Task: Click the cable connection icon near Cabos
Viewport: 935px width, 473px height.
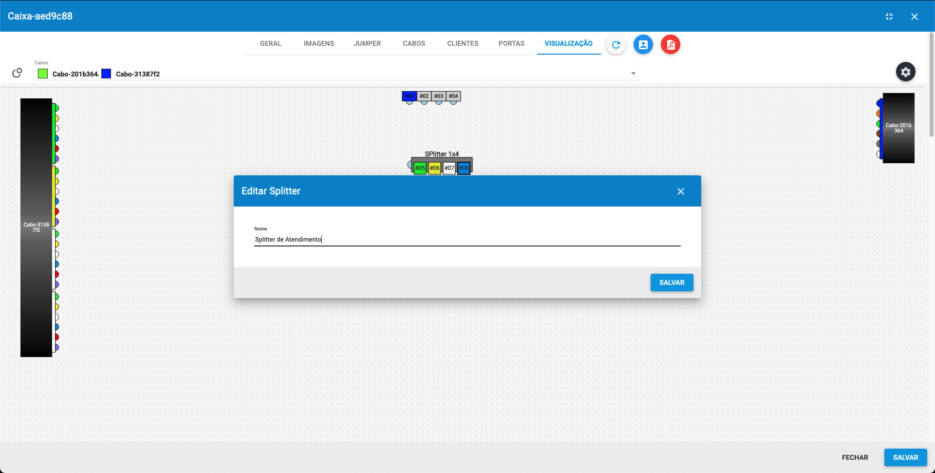Action: tap(17, 73)
